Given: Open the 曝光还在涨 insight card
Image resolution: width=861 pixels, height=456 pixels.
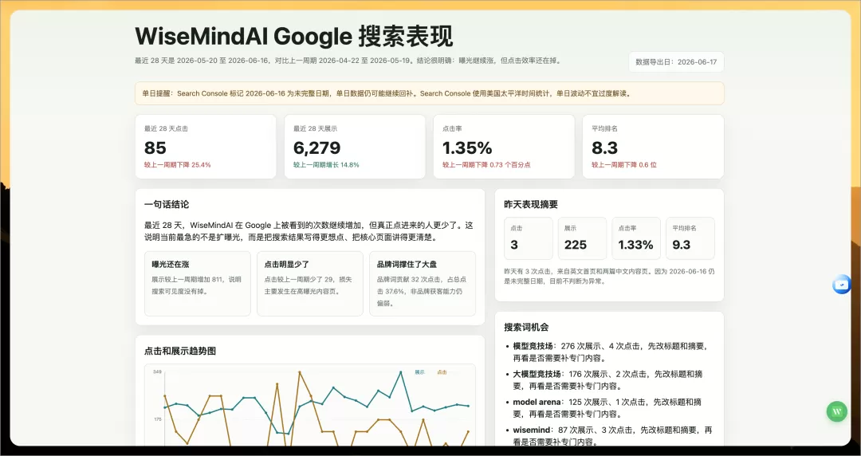Looking at the screenshot, I should click(198, 284).
